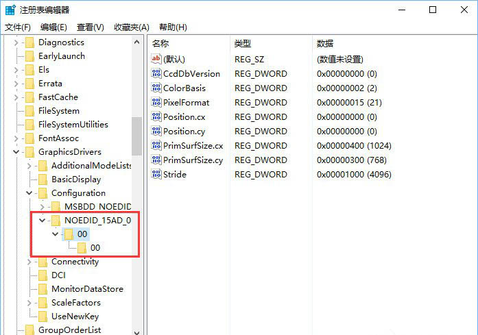Select the MonitorDataStore folder icon
This screenshot has height=335, width=478.
[x=43, y=289]
